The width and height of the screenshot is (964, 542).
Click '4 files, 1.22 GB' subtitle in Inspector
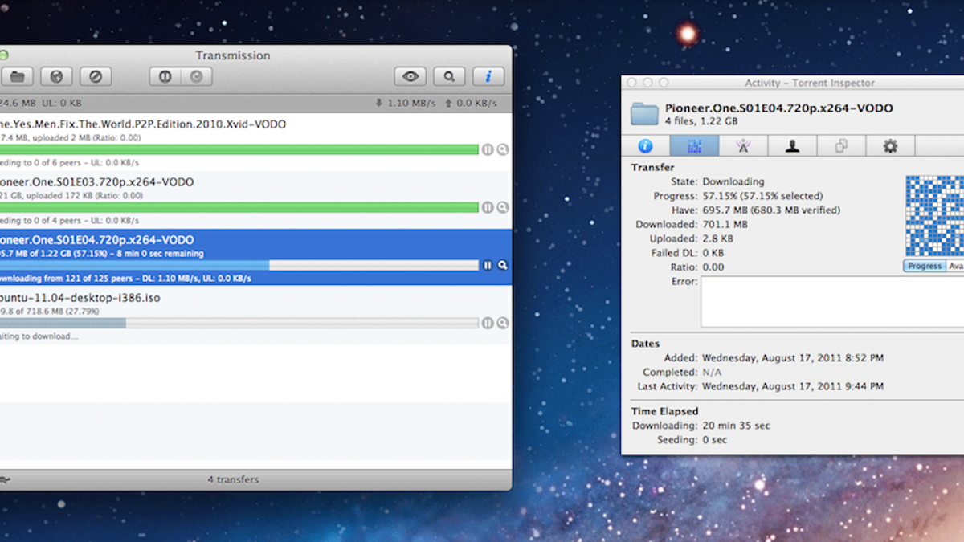tap(701, 121)
